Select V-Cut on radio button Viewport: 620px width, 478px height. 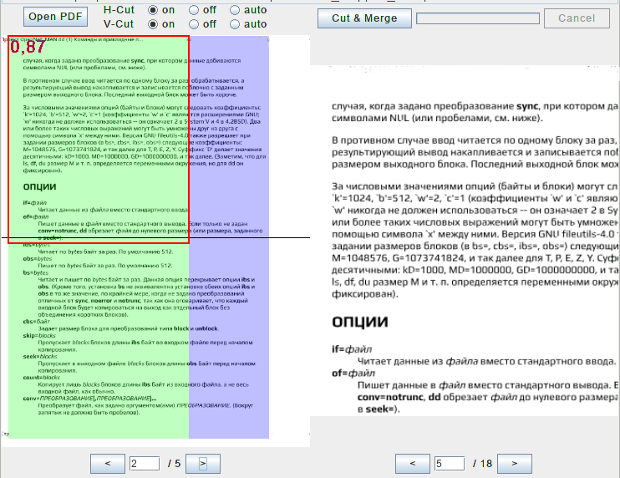(153, 24)
